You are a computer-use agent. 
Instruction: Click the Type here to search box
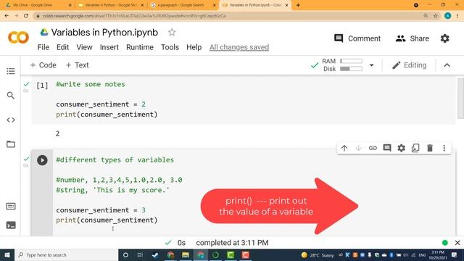pos(66,254)
